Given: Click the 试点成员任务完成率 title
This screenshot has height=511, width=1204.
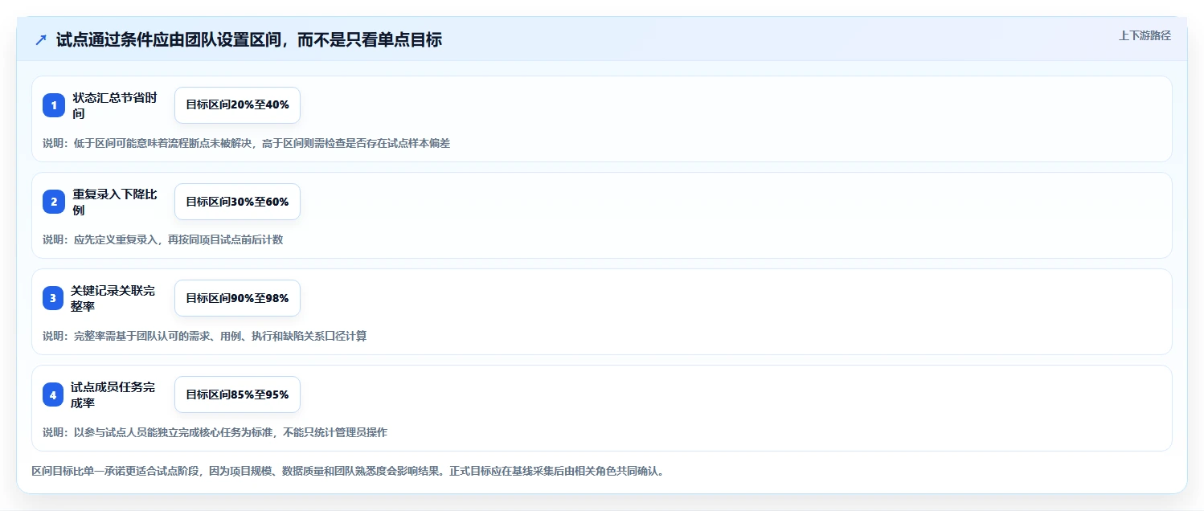Looking at the screenshot, I should tap(113, 394).
